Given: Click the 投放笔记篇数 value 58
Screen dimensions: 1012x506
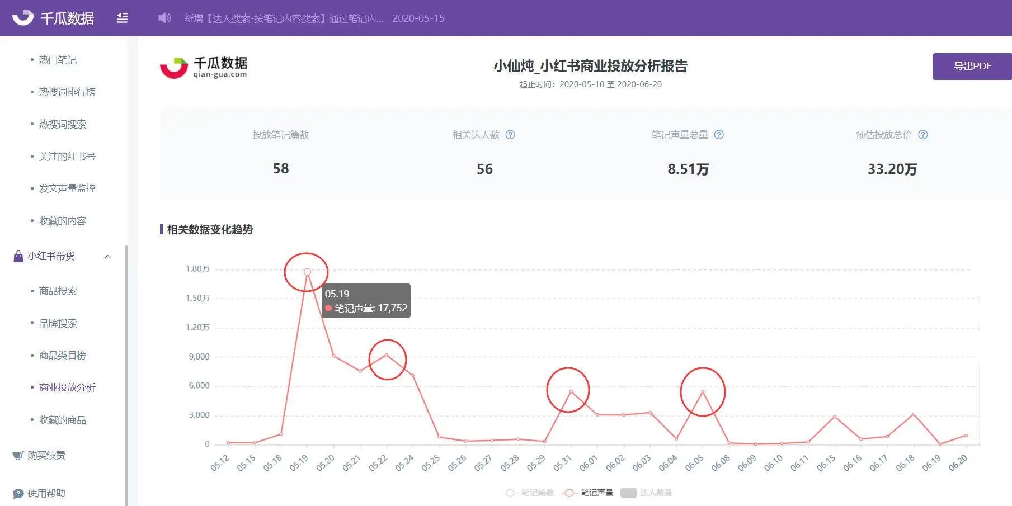Looking at the screenshot, I should pos(281,169).
